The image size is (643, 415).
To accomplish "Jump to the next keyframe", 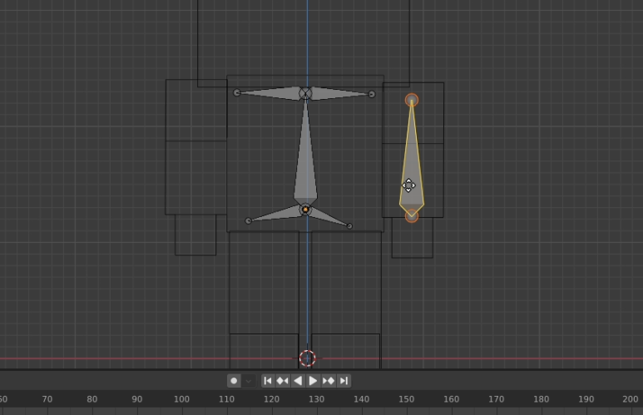I will pos(329,381).
